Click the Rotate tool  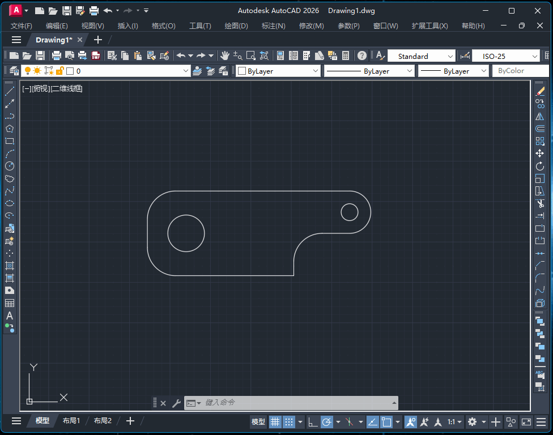(x=539, y=166)
